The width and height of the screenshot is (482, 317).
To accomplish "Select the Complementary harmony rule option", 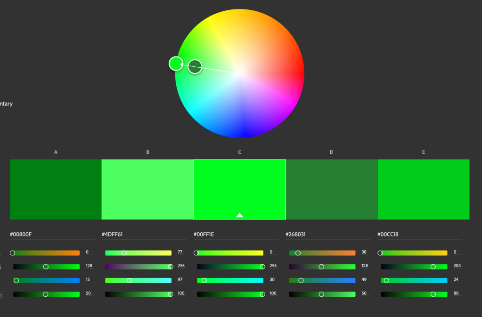I will point(6,104).
